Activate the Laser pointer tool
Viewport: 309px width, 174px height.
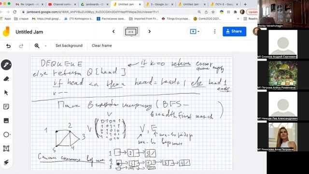click(x=6, y=162)
